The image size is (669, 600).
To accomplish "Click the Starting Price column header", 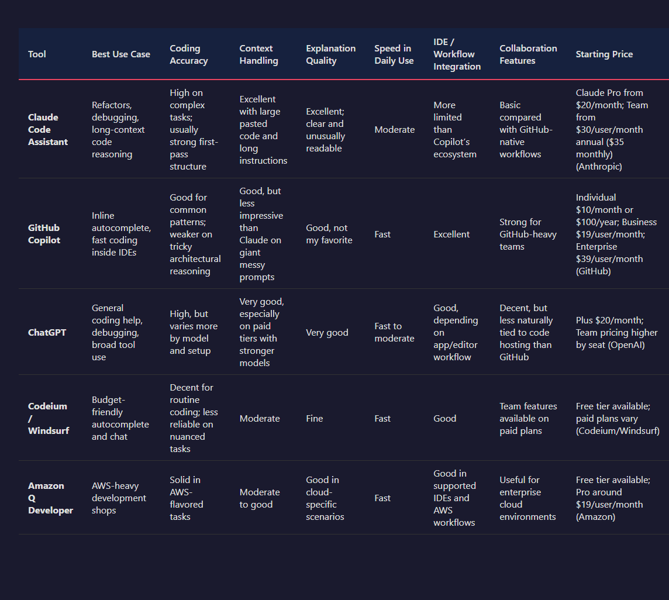I will coord(604,54).
